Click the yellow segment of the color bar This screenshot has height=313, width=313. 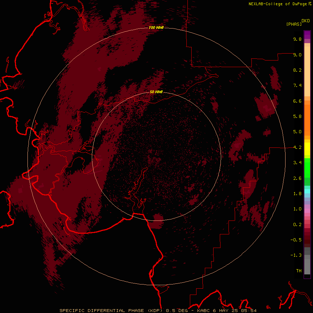[307, 149]
